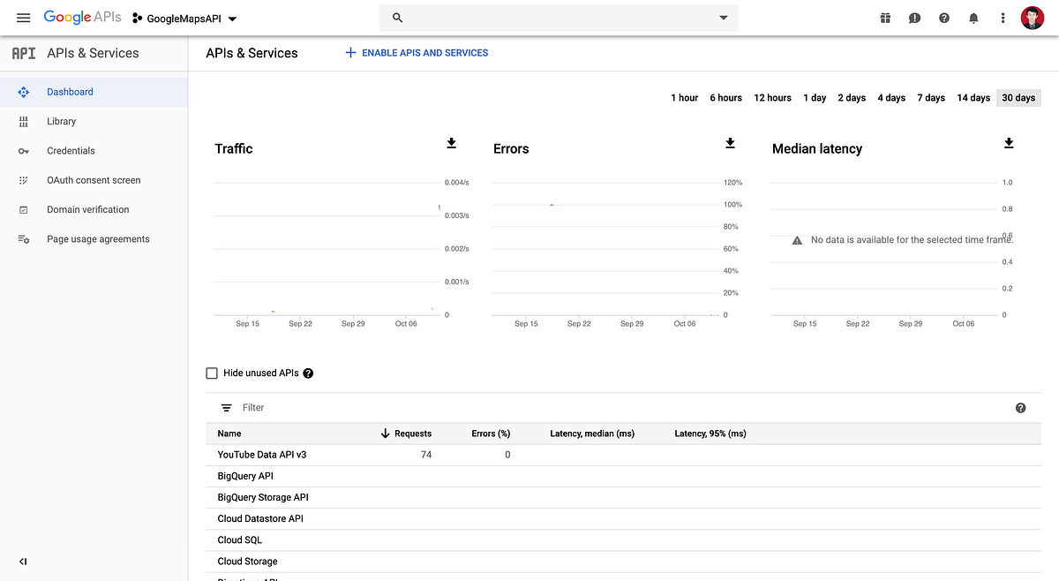Download the Errors chart data
The image size is (1059, 581).
(x=730, y=143)
